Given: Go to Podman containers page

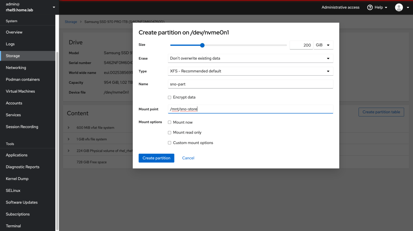Looking at the screenshot, I should [23, 79].
